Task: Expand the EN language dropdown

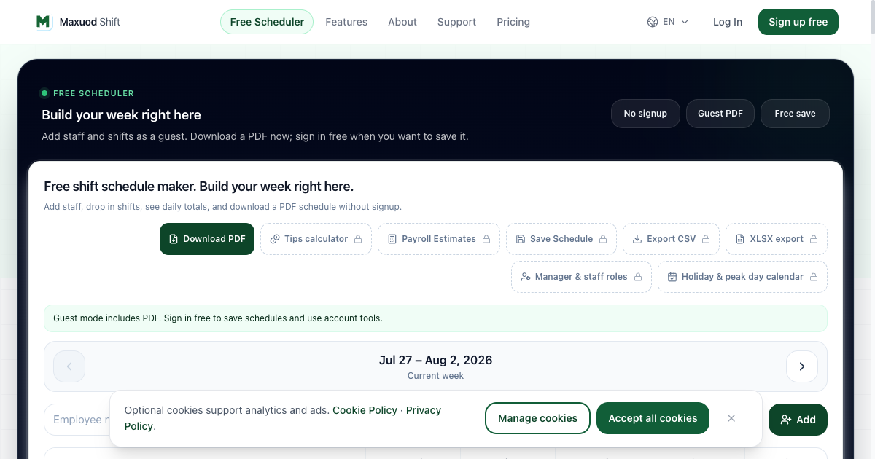Action: pos(668,22)
